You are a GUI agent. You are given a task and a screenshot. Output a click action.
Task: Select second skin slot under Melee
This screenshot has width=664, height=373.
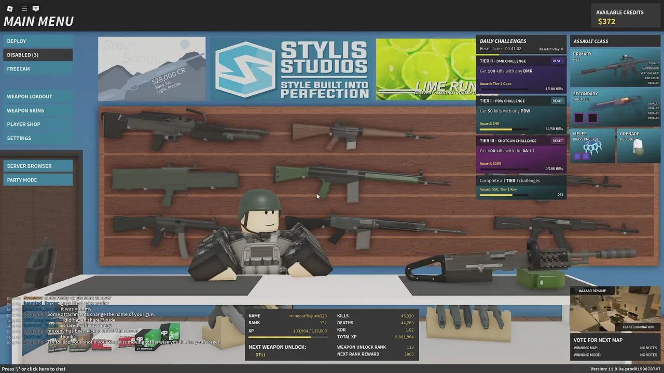(x=585, y=156)
